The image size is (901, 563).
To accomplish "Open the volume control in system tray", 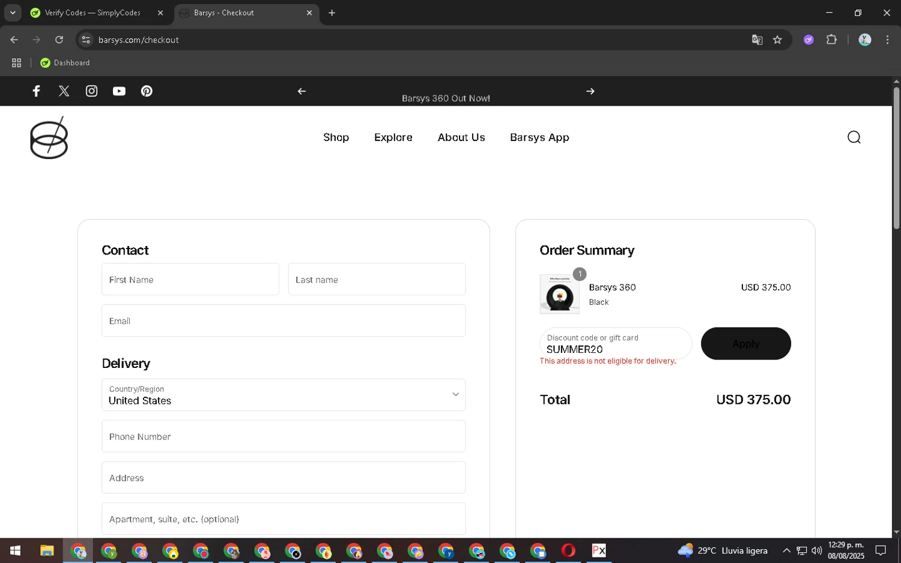I will (x=817, y=550).
